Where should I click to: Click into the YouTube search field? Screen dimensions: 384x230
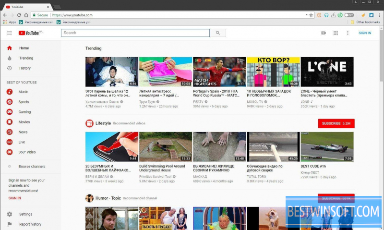[135, 33]
